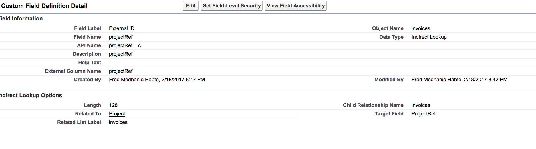Screen dimensions: 536x149
Task: Open Set Field-Level Security
Action: (x=231, y=6)
